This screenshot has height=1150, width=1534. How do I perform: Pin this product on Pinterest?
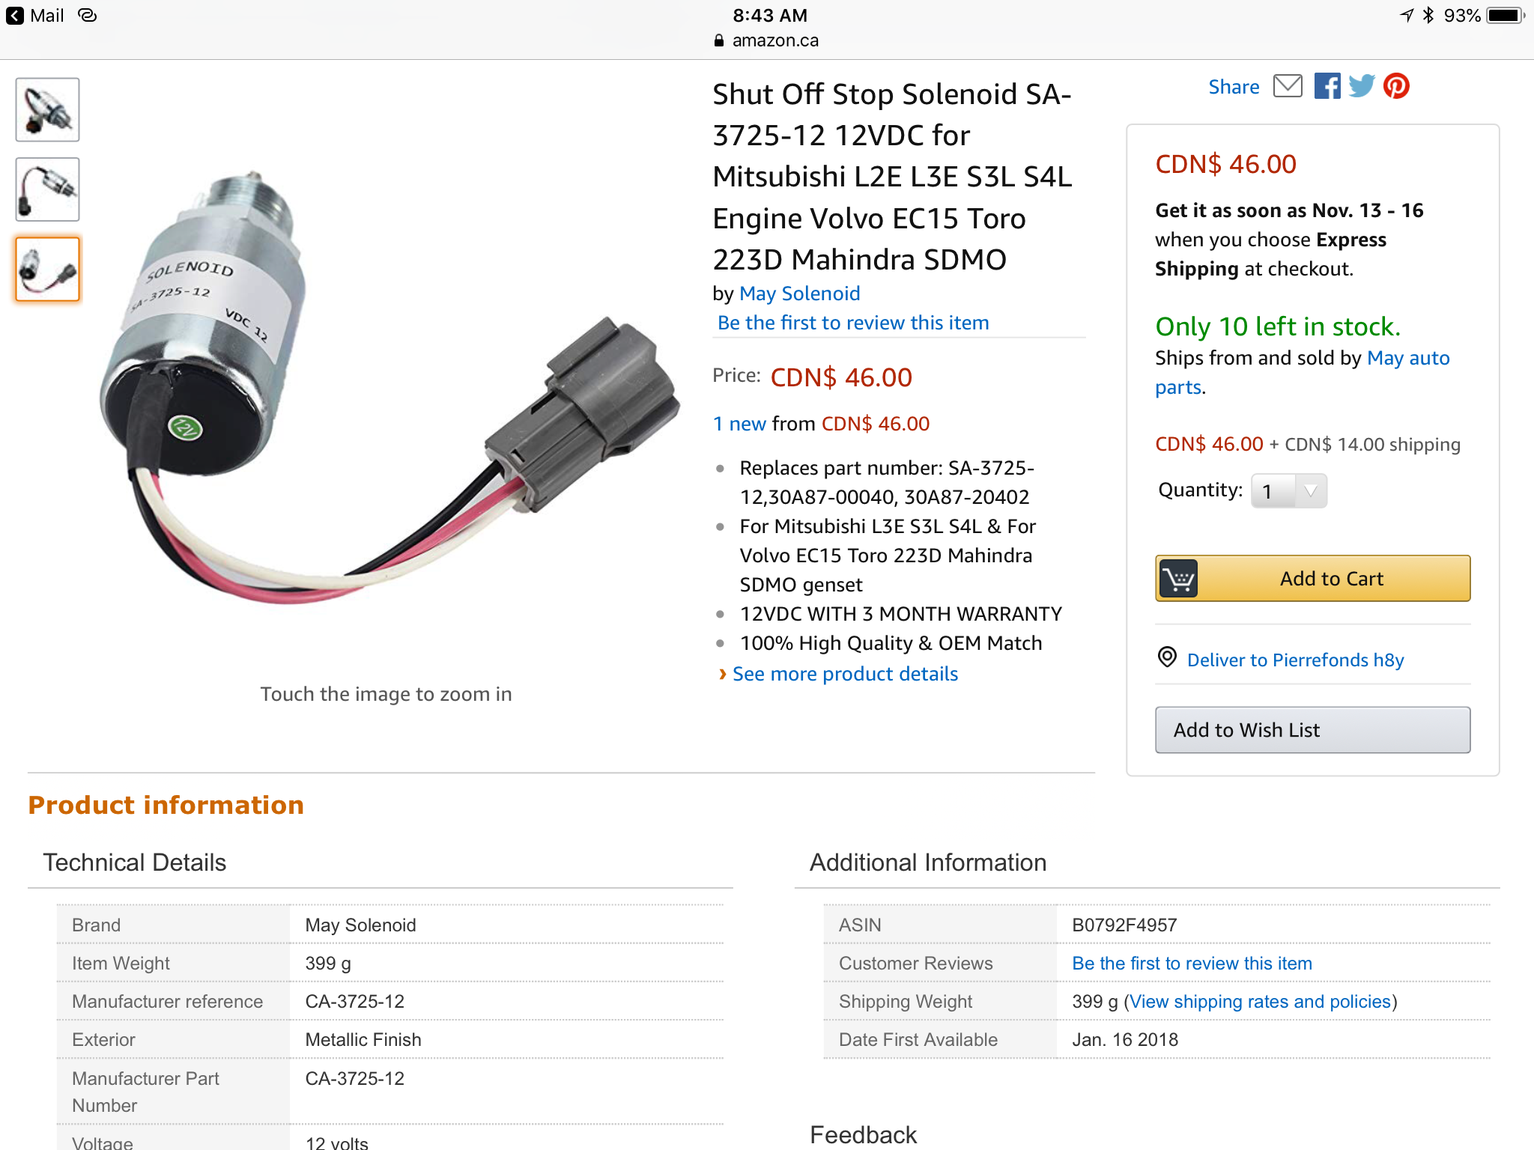coord(1396,86)
